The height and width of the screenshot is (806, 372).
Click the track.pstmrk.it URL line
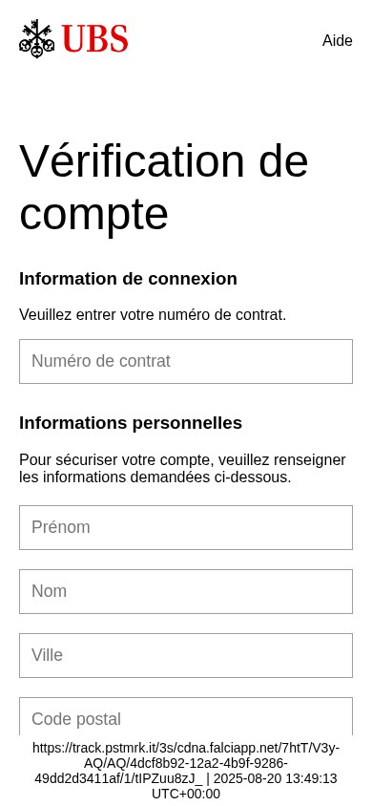(186, 748)
